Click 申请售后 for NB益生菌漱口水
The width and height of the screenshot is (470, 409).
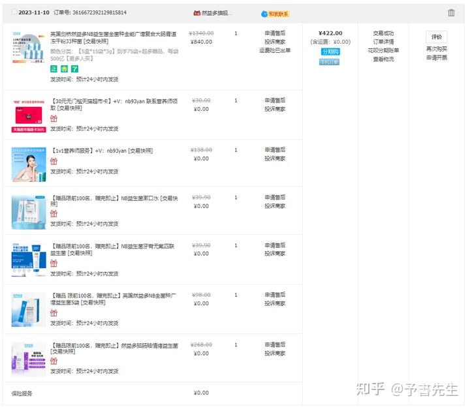[x=275, y=197]
